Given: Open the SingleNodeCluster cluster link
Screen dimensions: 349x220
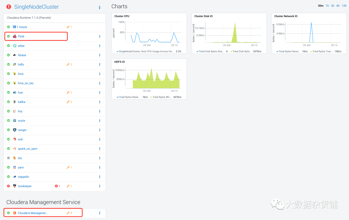Looking at the screenshot, I should click(x=37, y=7).
